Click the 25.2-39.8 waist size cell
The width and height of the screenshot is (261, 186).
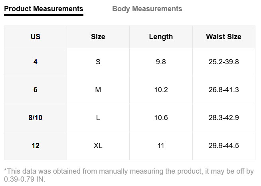pyautogui.click(x=223, y=62)
